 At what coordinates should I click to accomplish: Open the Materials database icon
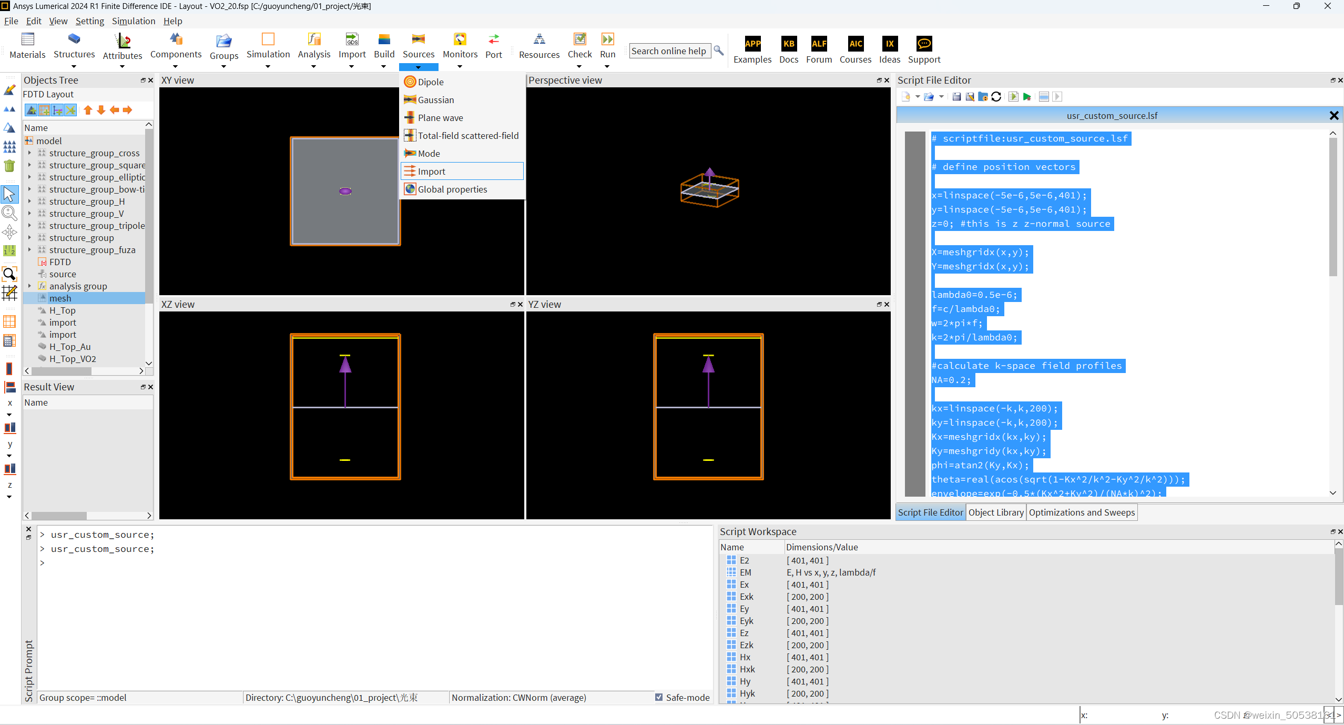point(27,40)
